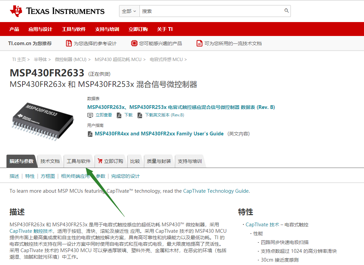Switch to the 比较 tab
Image resolution: width=364 pixels, height=265 pixels.
[x=135, y=161]
